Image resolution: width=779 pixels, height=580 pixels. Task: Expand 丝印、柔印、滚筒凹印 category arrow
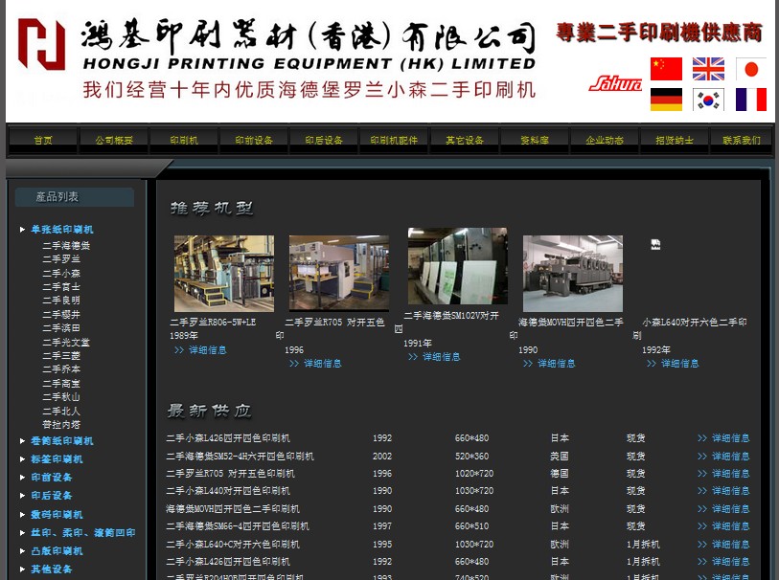(x=22, y=533)
